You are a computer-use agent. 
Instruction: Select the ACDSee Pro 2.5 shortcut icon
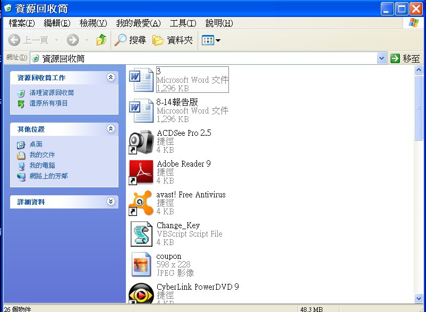point(141,142)
